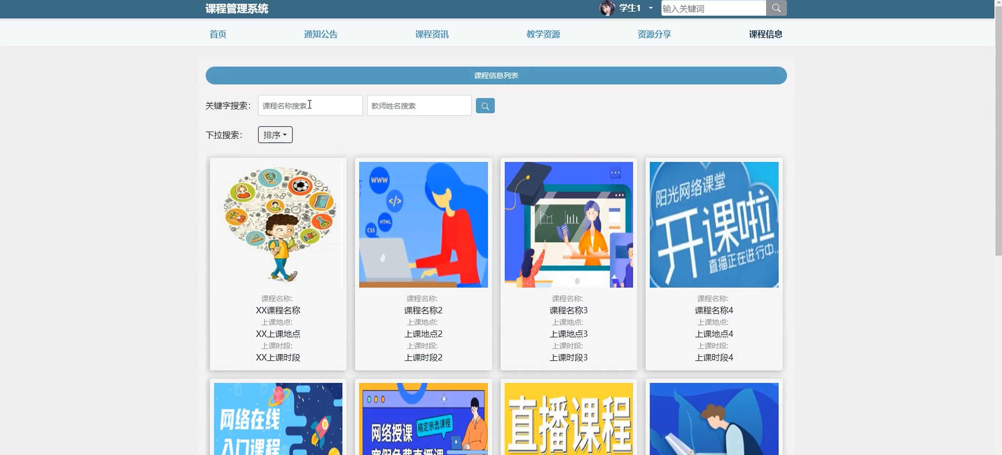Select the 课程名称3 course card image
This screenshot has width=1002, height=455.
click(568, 225)
